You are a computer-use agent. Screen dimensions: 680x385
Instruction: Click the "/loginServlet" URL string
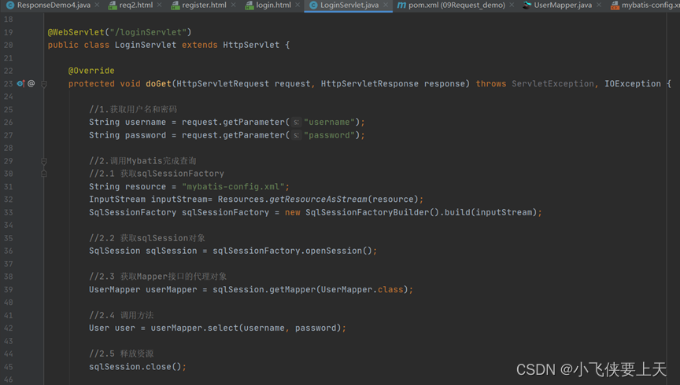tap(148, 32)
